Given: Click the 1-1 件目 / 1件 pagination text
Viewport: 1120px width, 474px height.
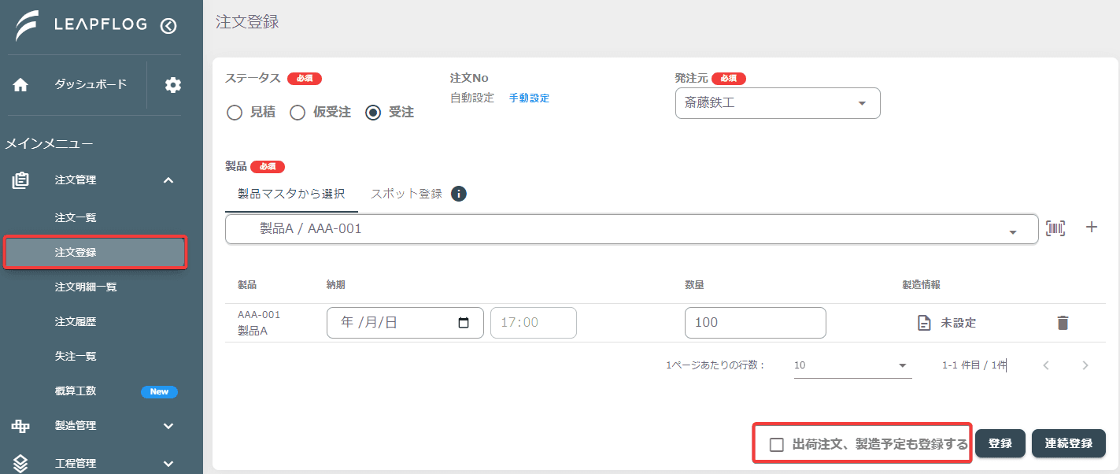Looking at the screenshot, I should pos(974,365).
